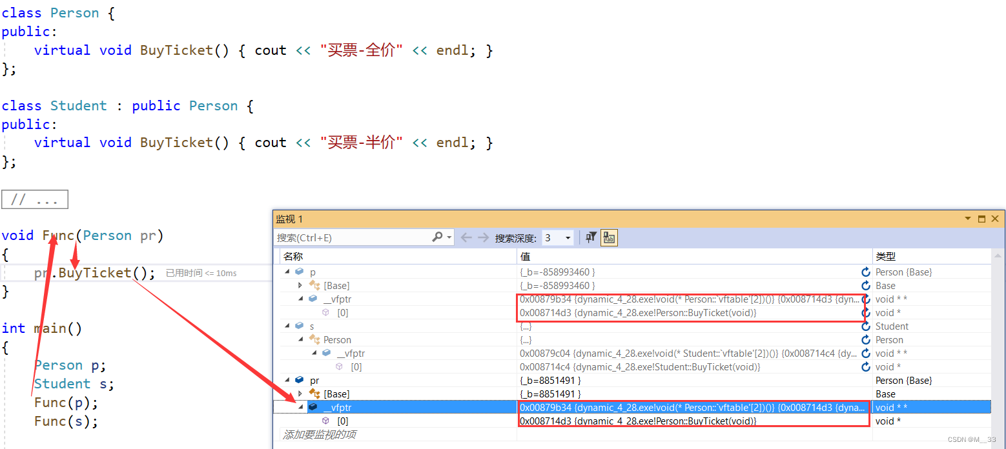Image resolution: width=1006 pixels, height=449 pixels.
Task: Click 'class Student : public Person' line
Action: point(127,106)
